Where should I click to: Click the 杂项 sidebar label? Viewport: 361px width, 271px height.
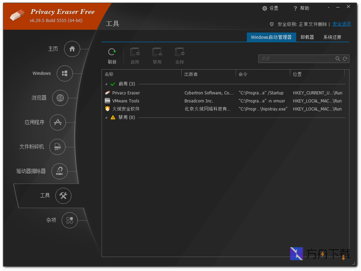pyautogui.click(x=51, y=220)
